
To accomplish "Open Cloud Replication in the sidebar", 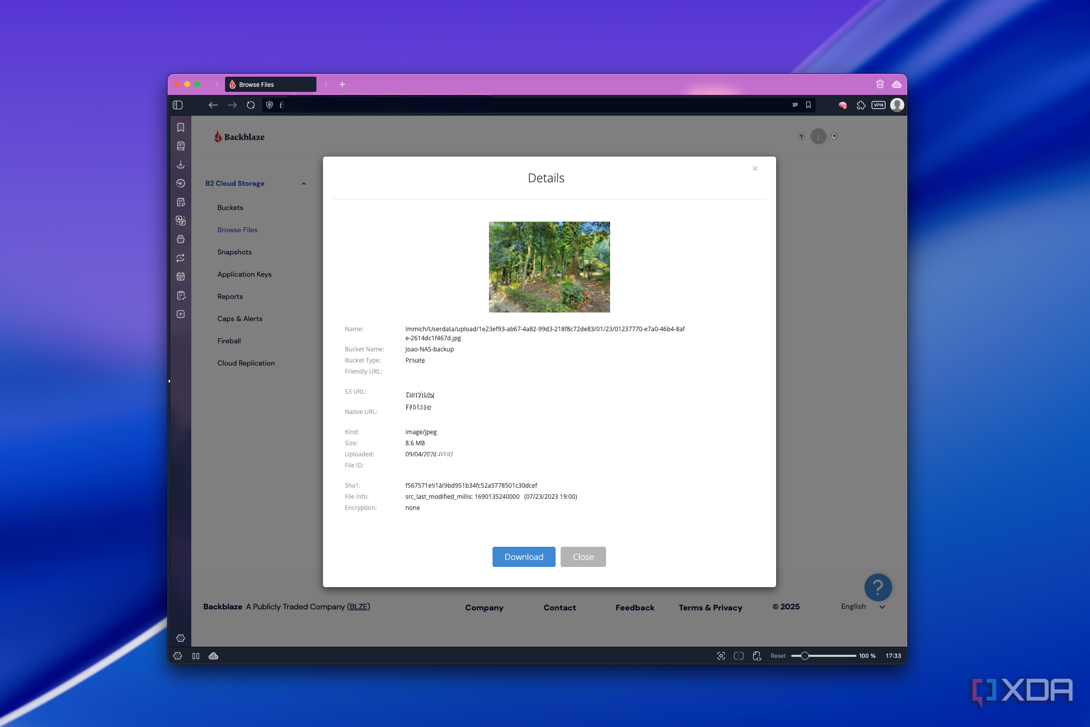I will pyautogui.click(x=246, y=363).
